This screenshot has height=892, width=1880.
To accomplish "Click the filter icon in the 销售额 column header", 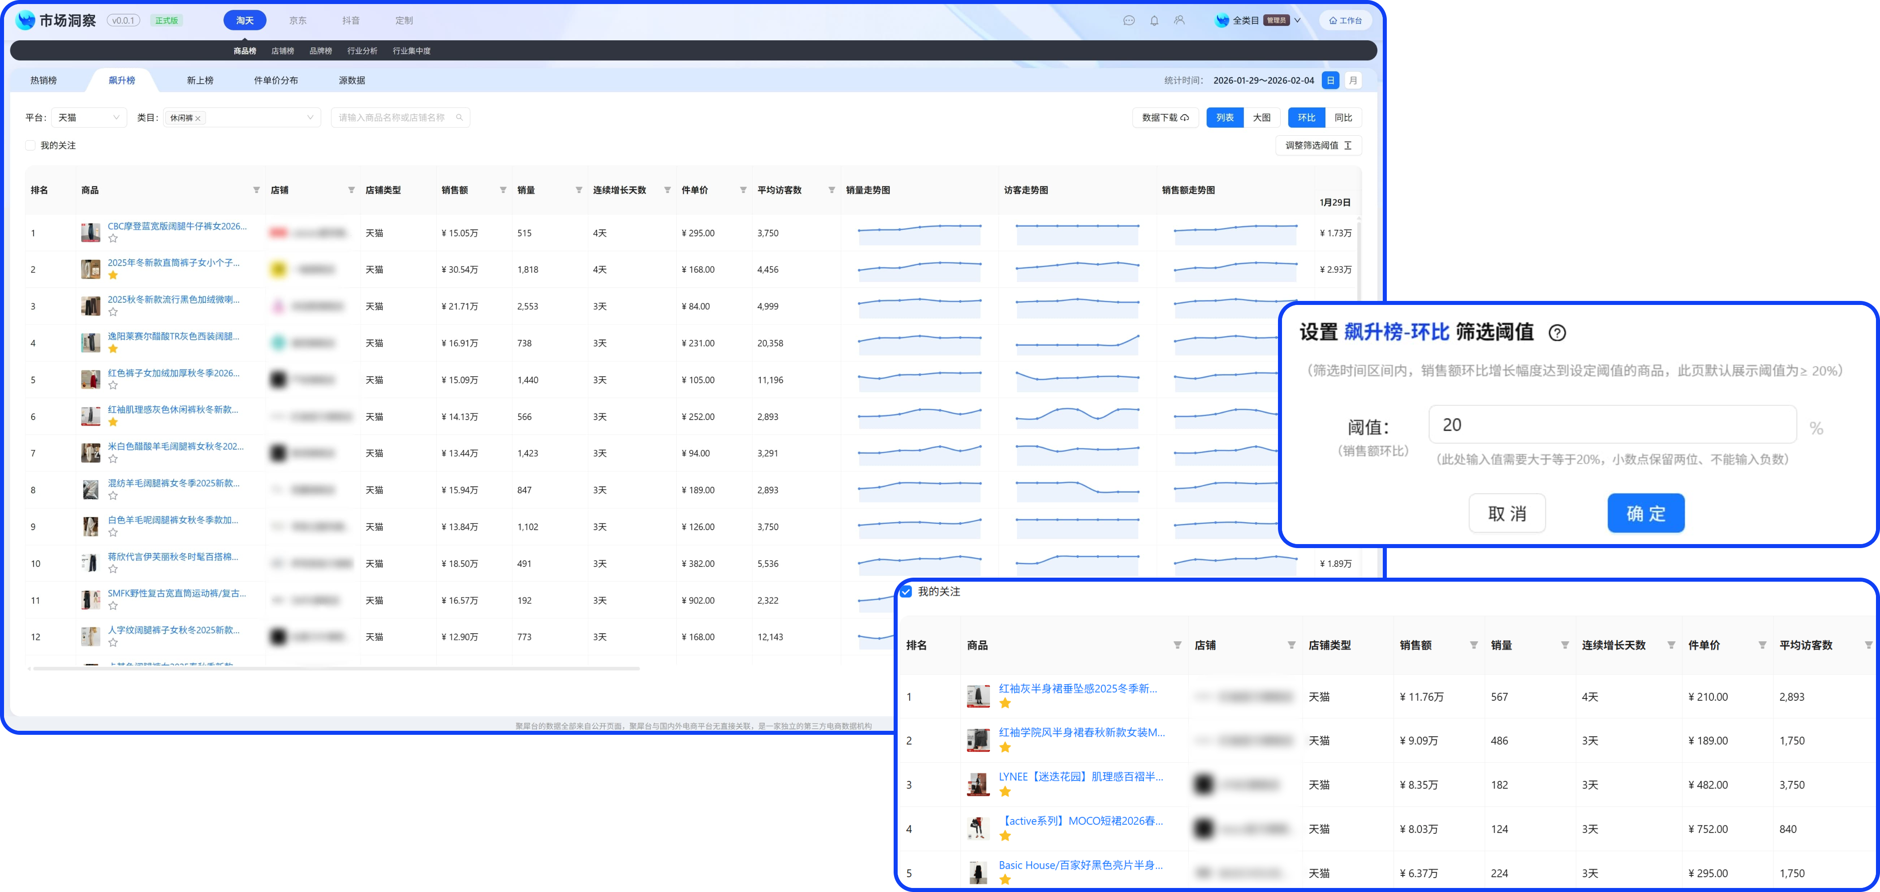I will point(503,190).
